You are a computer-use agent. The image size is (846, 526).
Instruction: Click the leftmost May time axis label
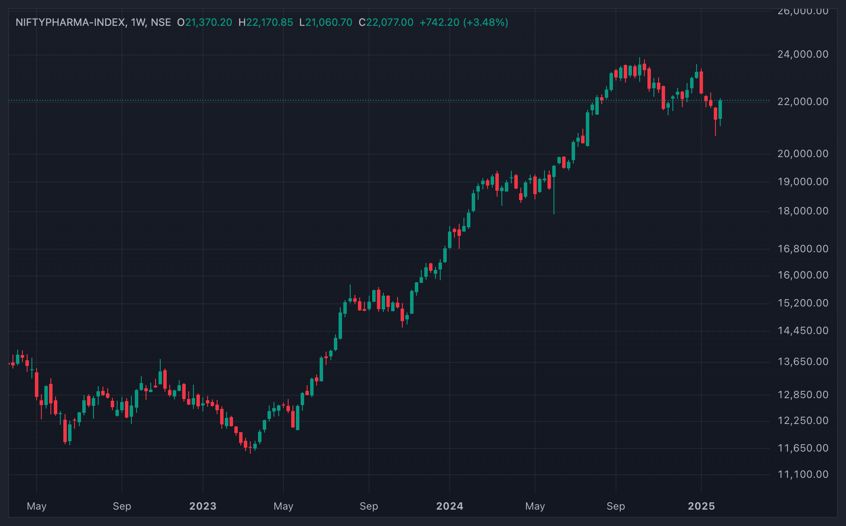37,506
